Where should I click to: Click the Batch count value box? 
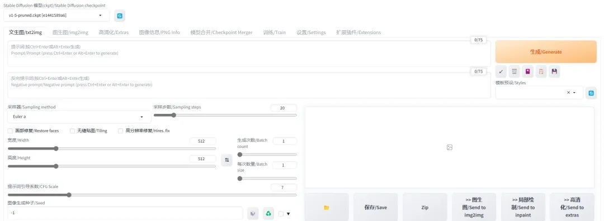[x=285, y=141]
